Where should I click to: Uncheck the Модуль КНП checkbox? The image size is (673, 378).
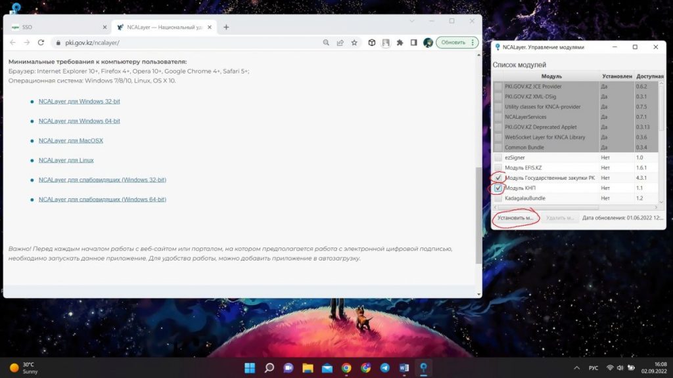pyautogui.click(x=498, y=188)
